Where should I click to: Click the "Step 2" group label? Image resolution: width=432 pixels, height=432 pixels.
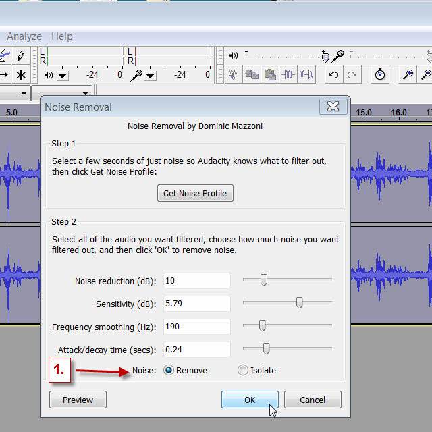pos(63,222)
